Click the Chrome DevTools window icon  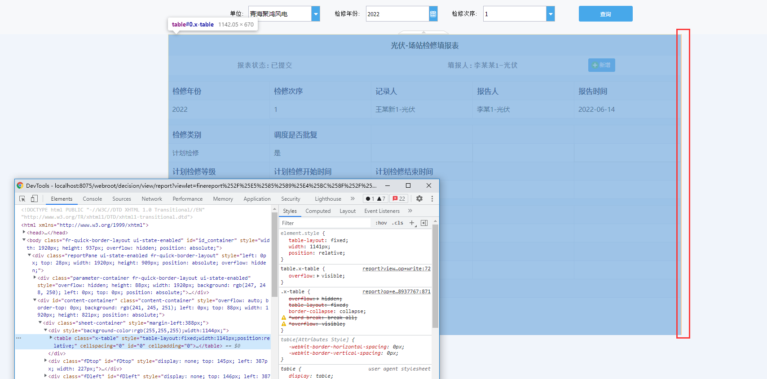(20, 185)
